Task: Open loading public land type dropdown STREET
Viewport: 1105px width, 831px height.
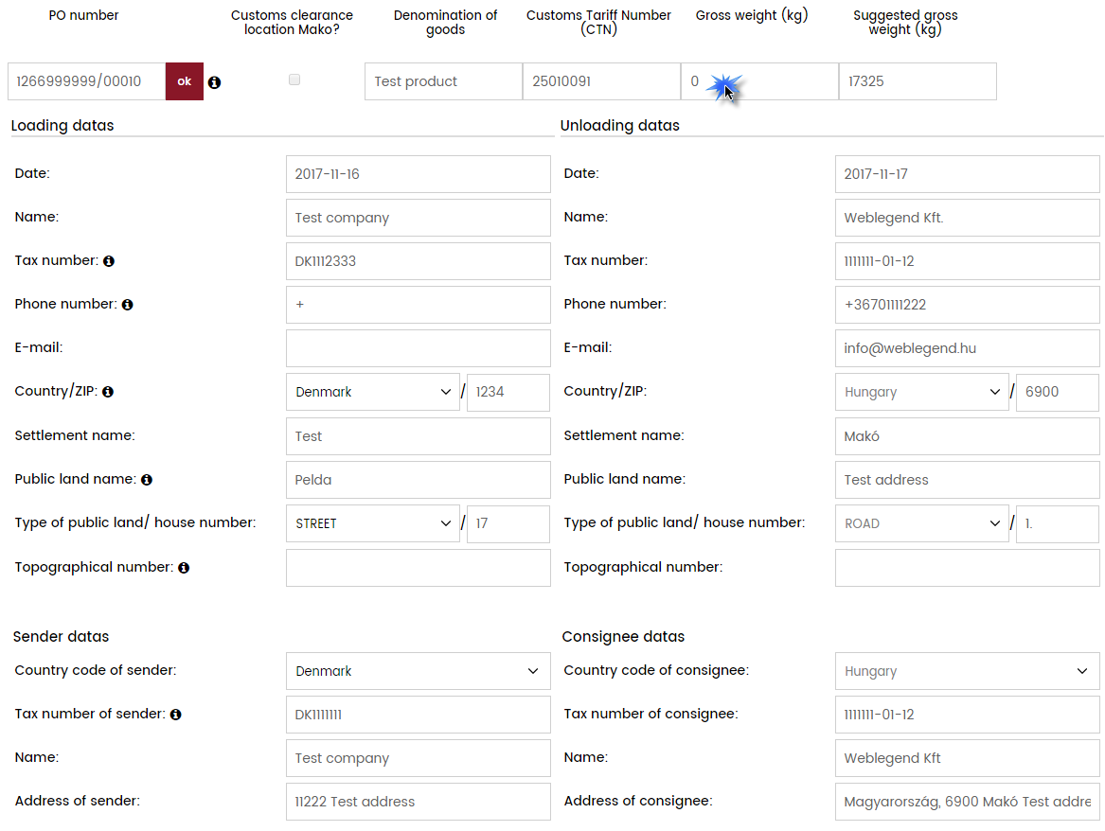Action: click(373, 523)
